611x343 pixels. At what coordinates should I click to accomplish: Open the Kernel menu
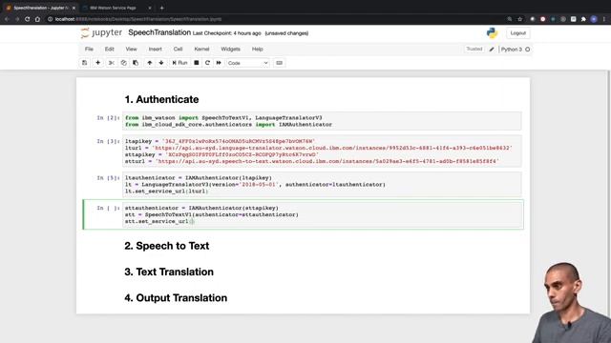tap(201, 49)
